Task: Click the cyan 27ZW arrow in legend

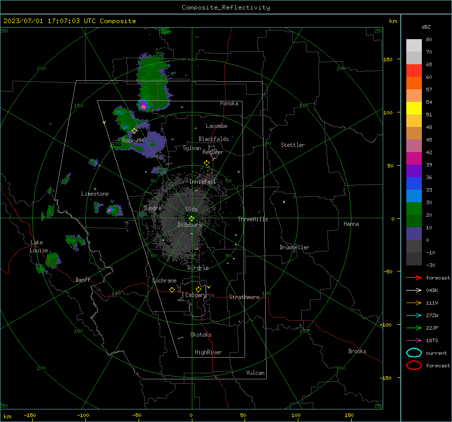Action: click(x=414, y=316)
